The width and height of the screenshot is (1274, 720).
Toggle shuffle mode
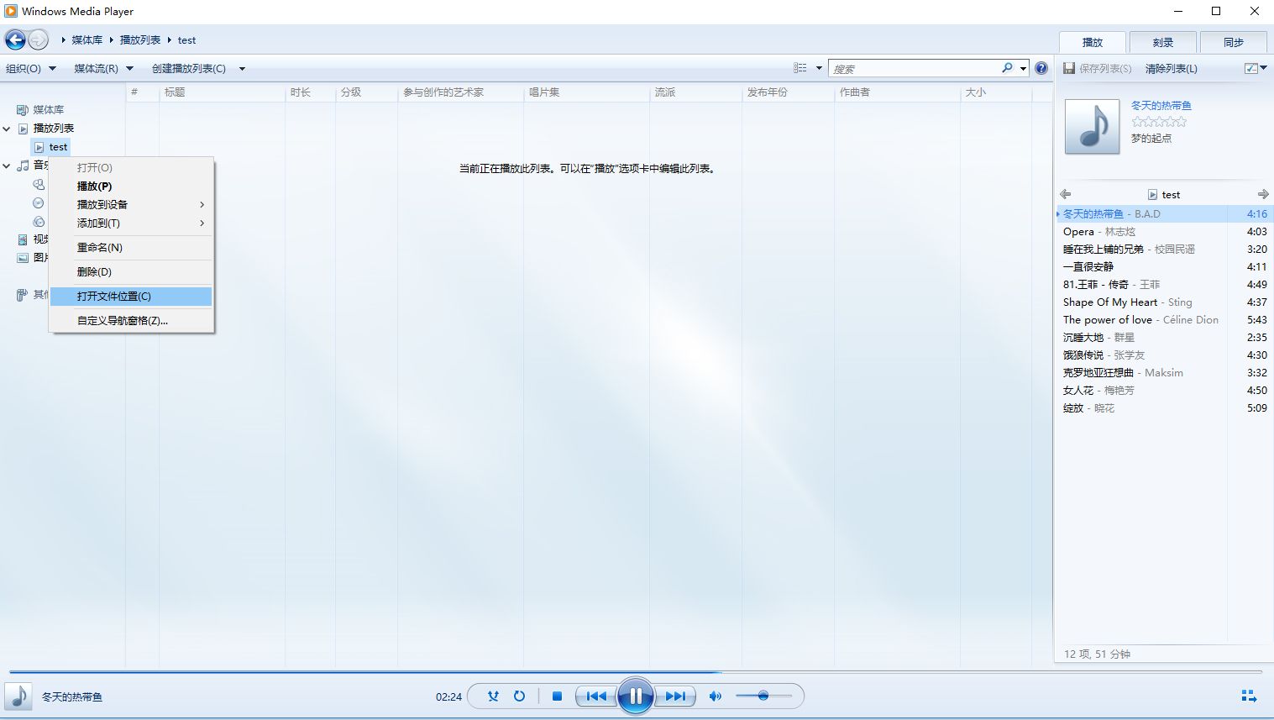493,696
